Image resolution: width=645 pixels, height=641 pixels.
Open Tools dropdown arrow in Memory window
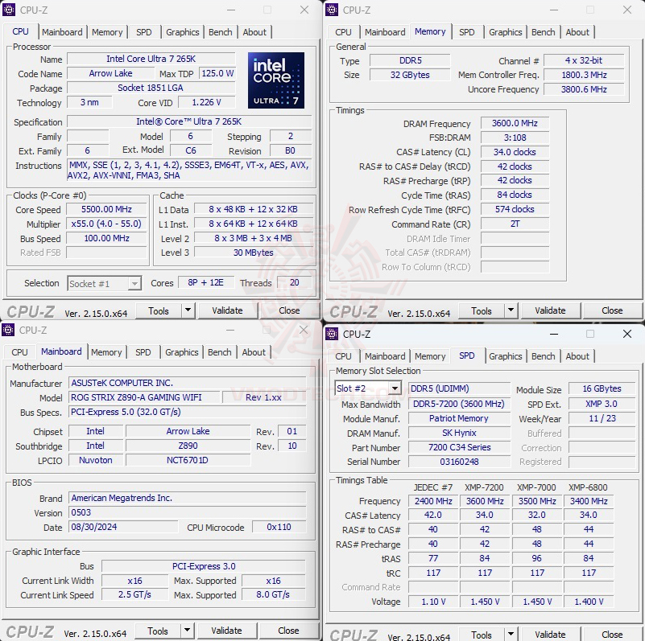coord(511,310)
